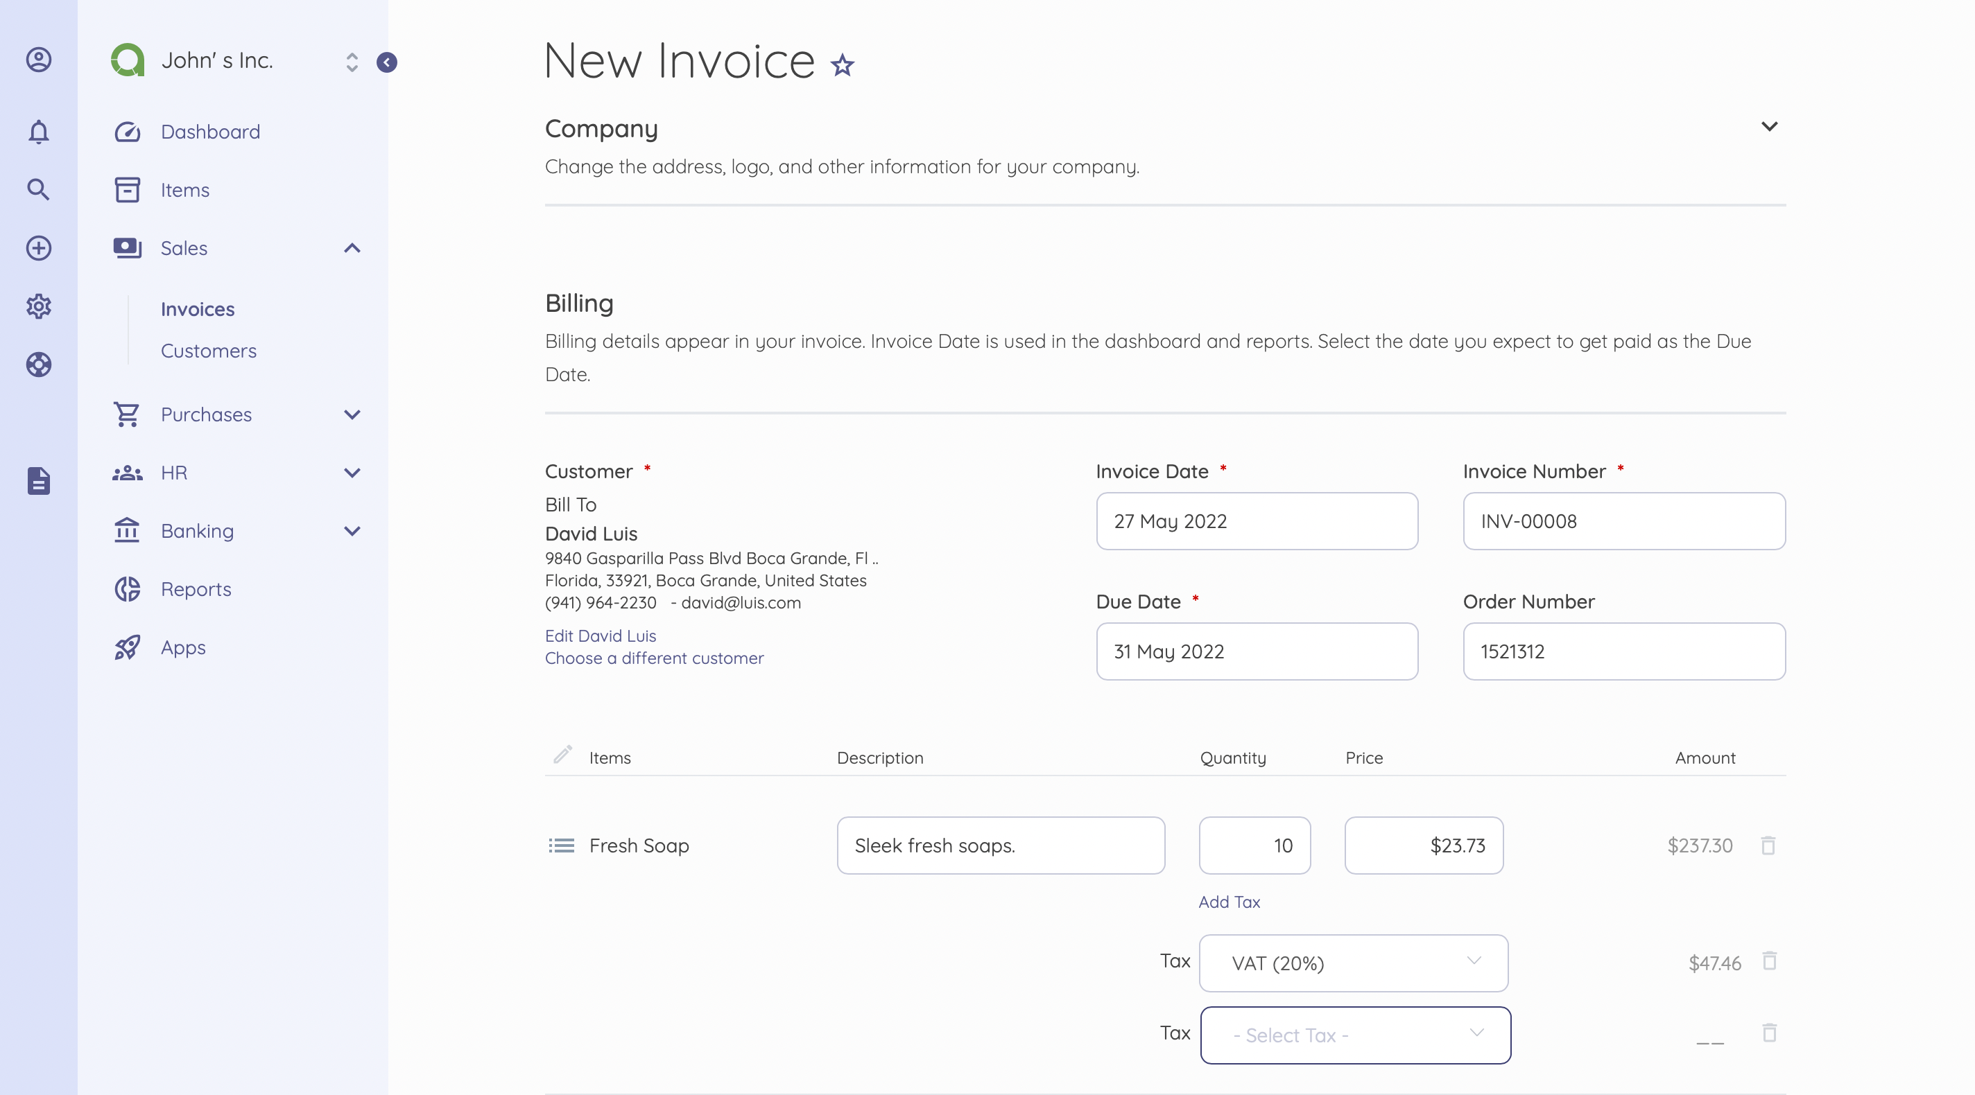Go to Customers submenu
The image size is (1975, 1095).
(x=209, y=350)
